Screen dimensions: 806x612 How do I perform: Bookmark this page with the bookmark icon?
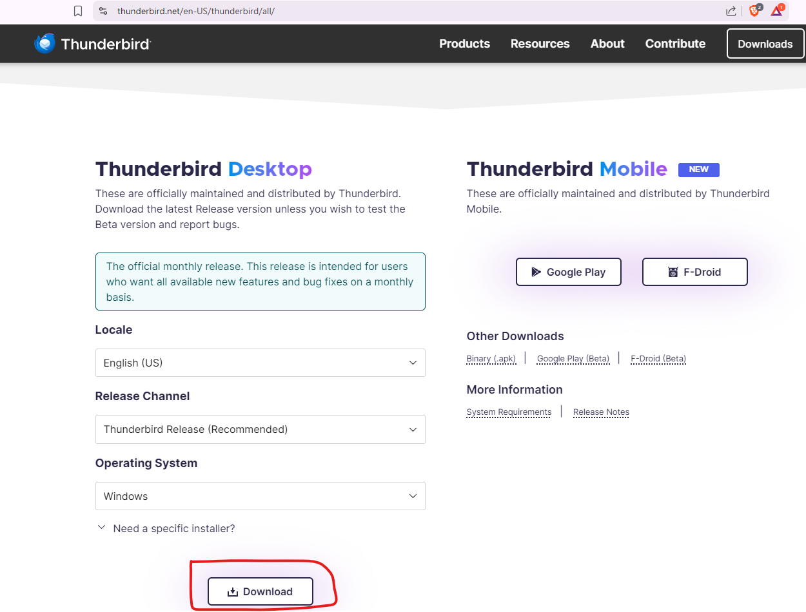click(78, 11)
